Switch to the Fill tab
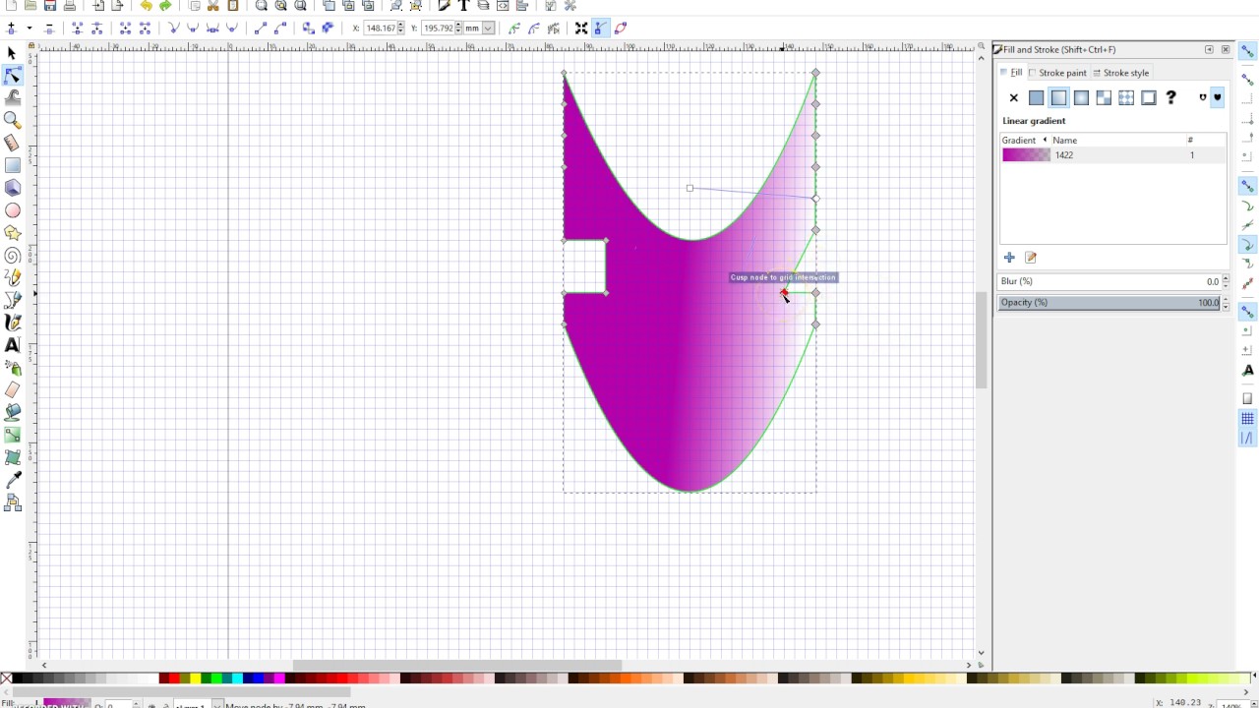 1011,73
